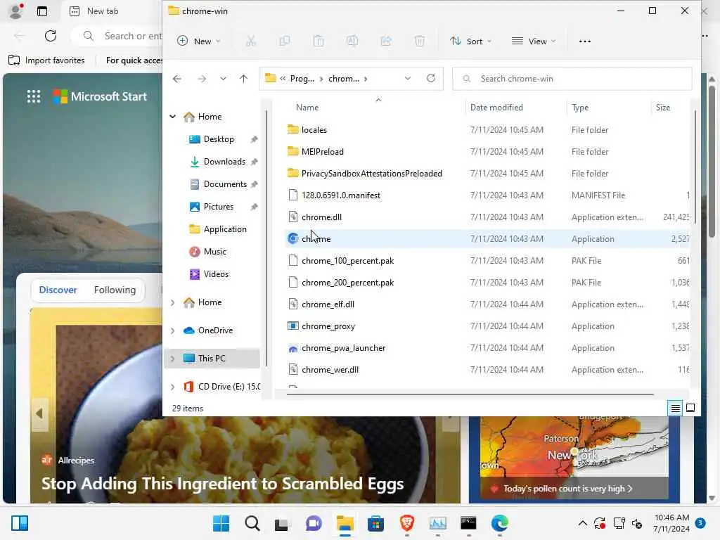Screen dimensions: 720x540
Task: Click the Search chrome-win field
Action: [572, 79]
